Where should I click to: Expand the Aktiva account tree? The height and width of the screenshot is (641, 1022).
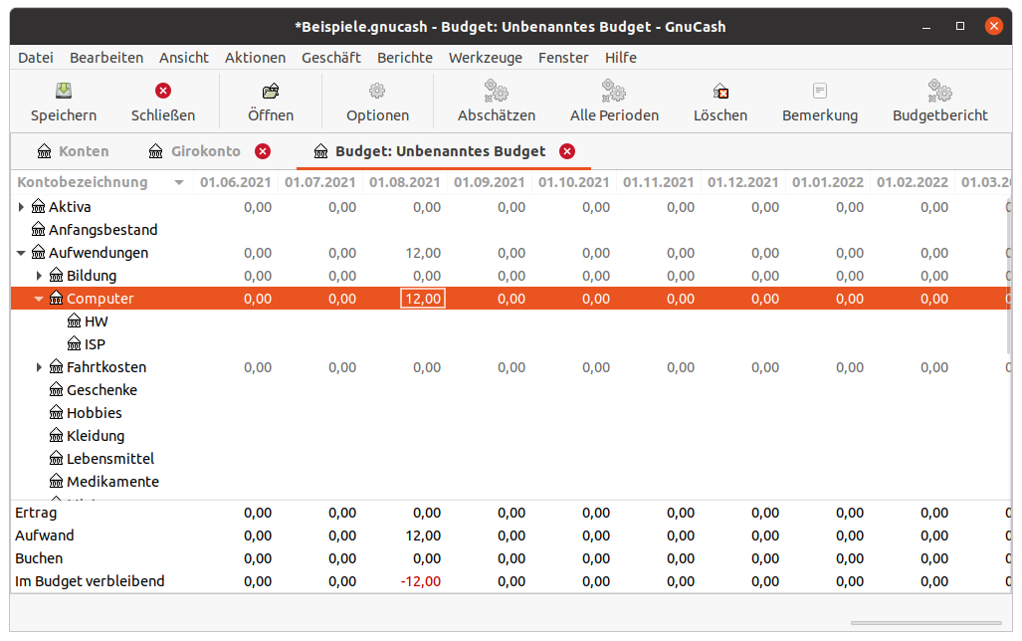[x=22, y=207]
